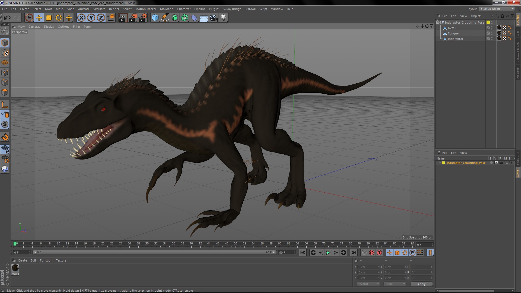Image resolution: width=521 pixels, height=293 pixels.
Task: Add a Camera object
Action: click(214, 18)
